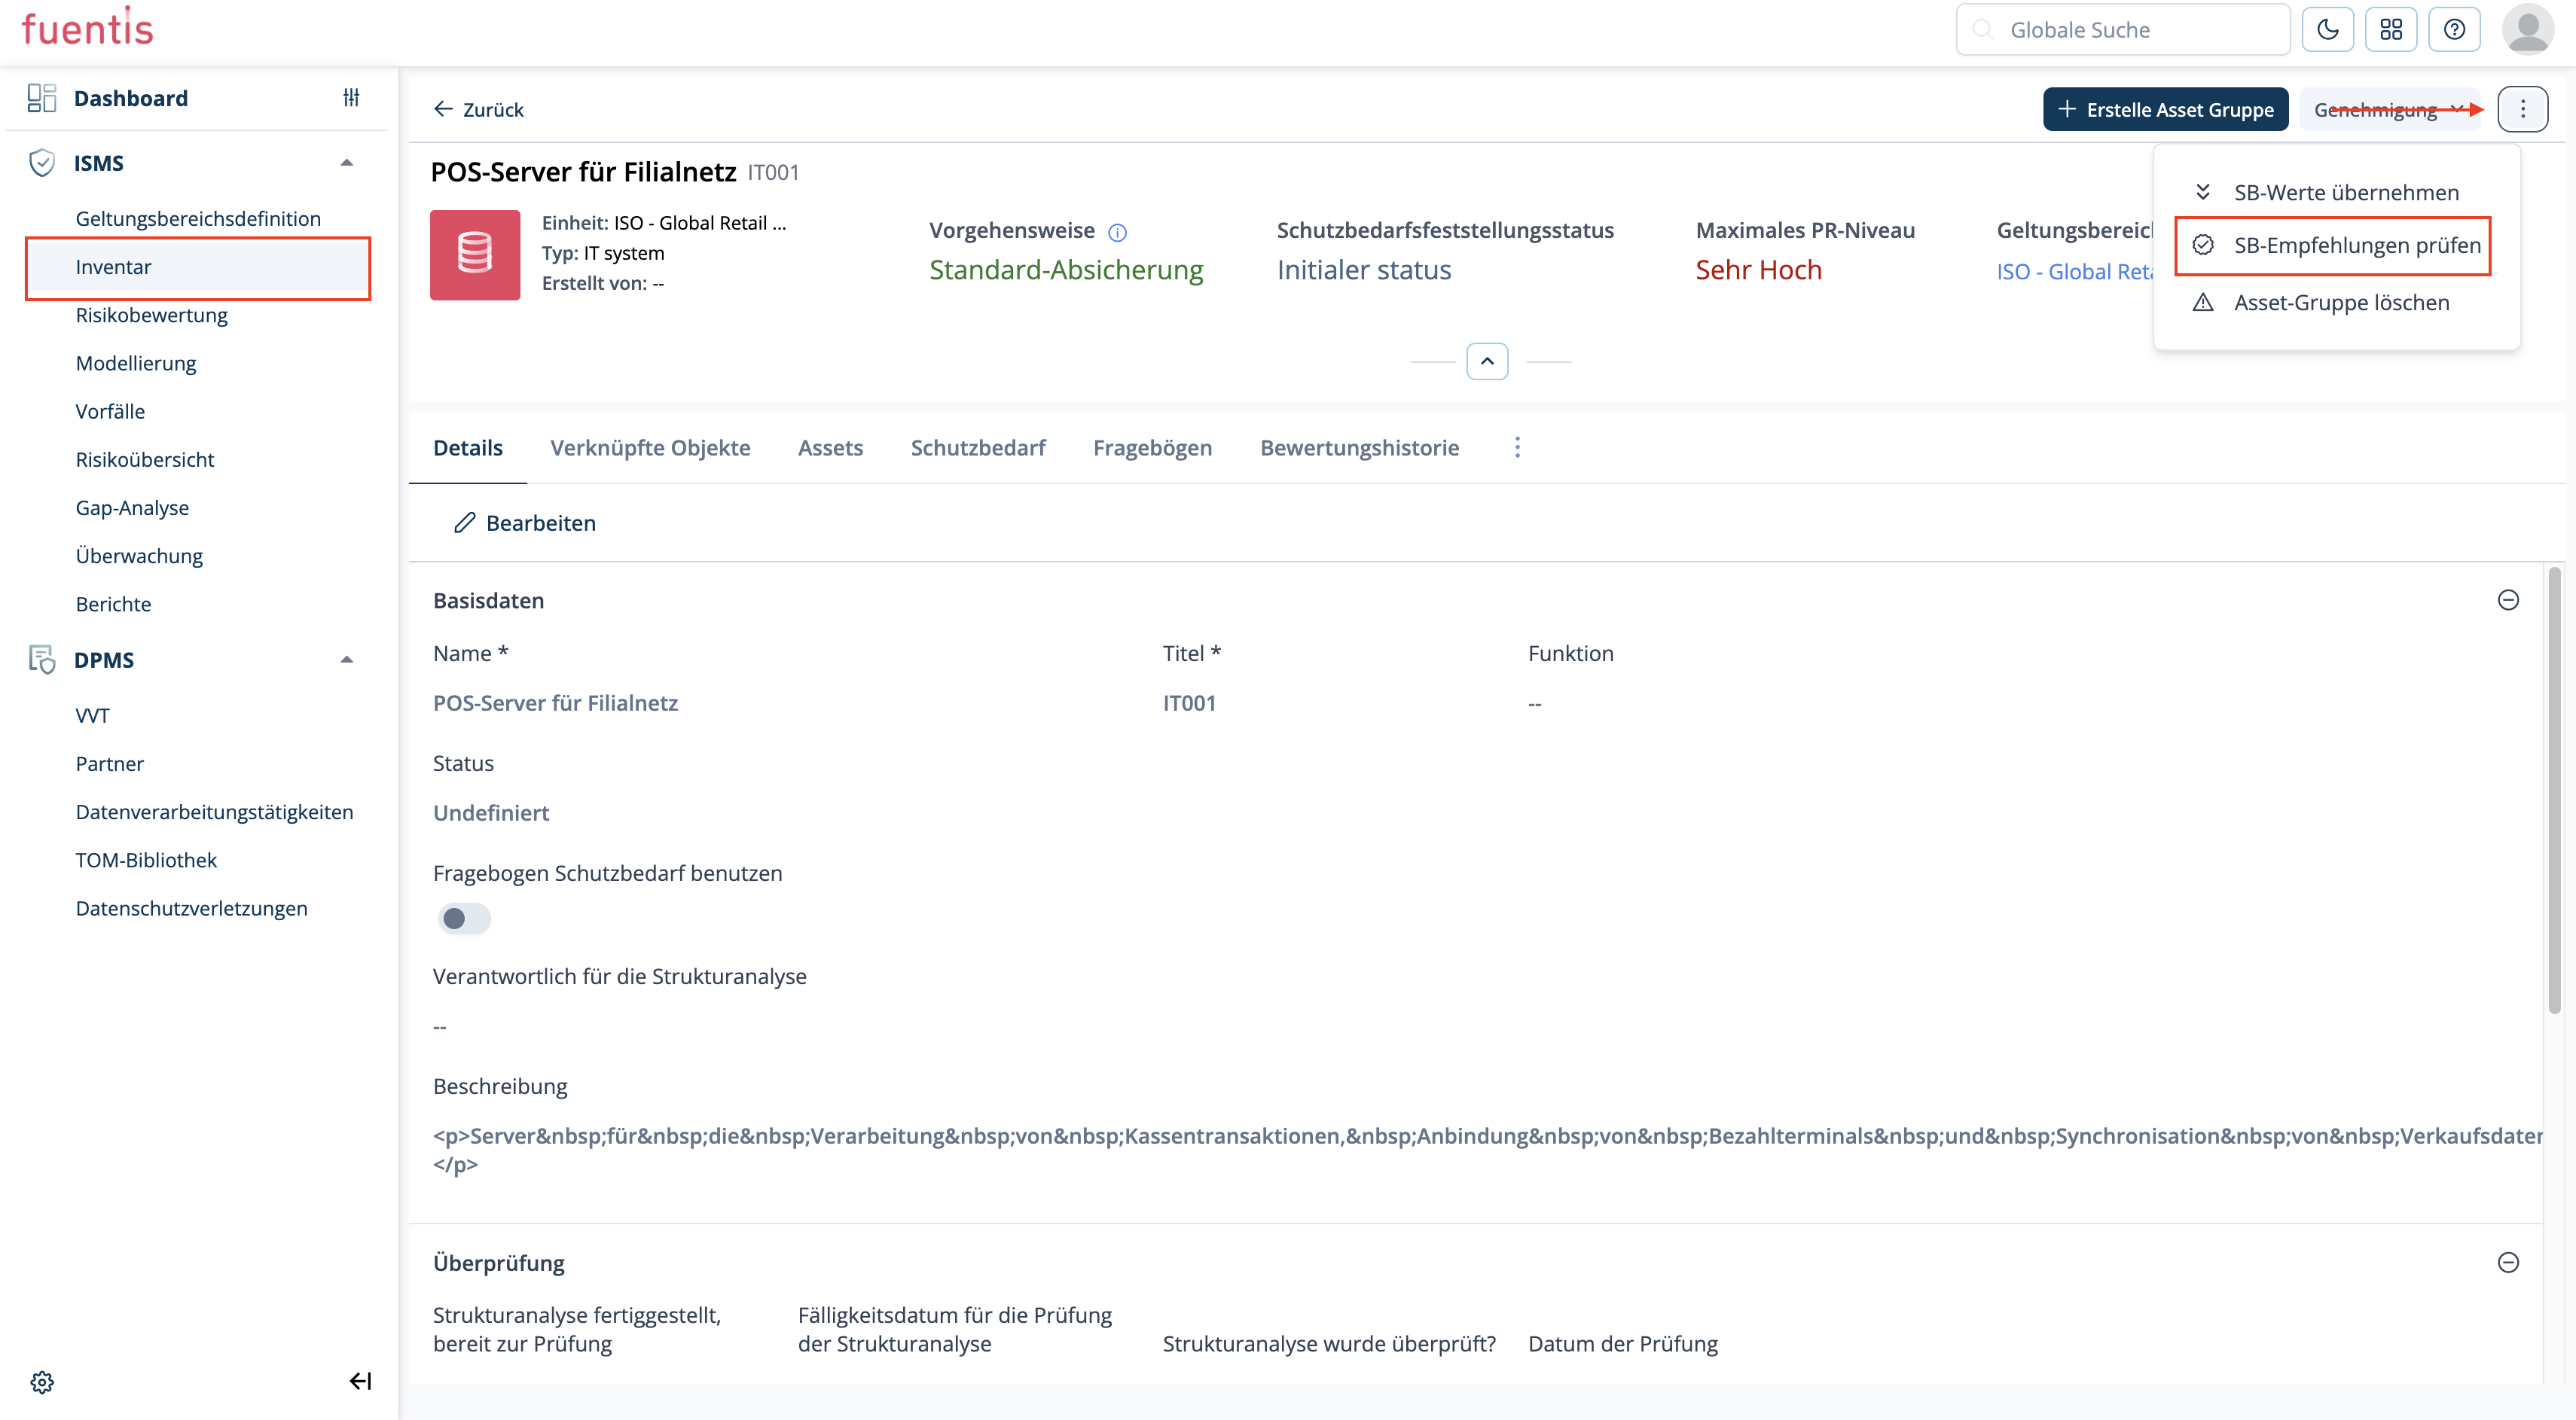The image size is (2576, 1420).
Task: Collapse the Basisdaten section
Action: 2507,601
